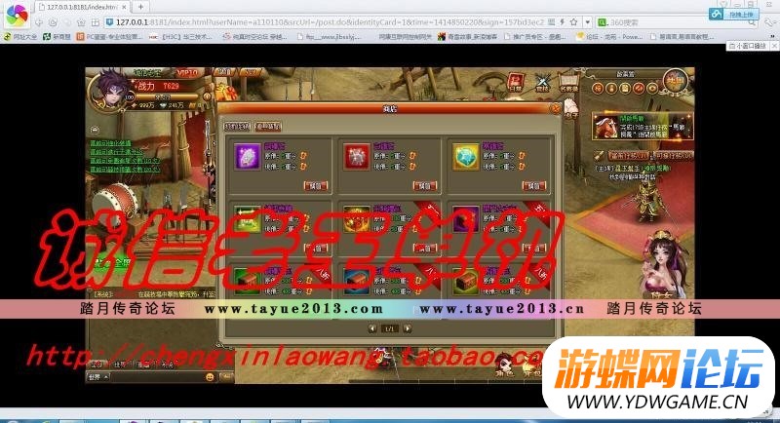Click chest icon on blue background
The height and width of the screenshot is (423, 780).
click(x=357, y=282)
